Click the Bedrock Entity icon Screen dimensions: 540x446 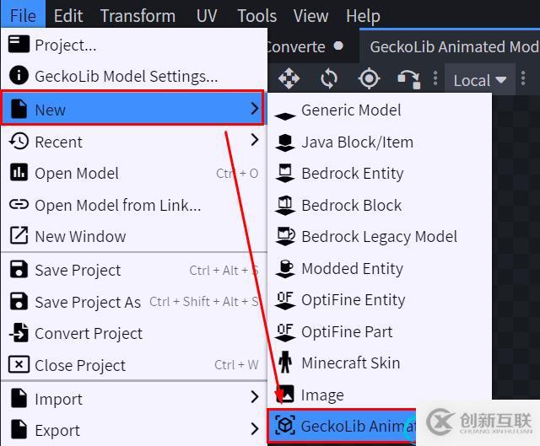(285, 174)
